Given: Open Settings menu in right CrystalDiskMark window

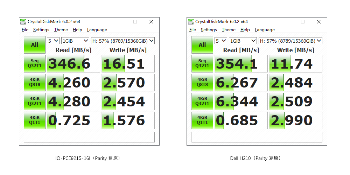Looking at the screenshot, I should point(209,30).
